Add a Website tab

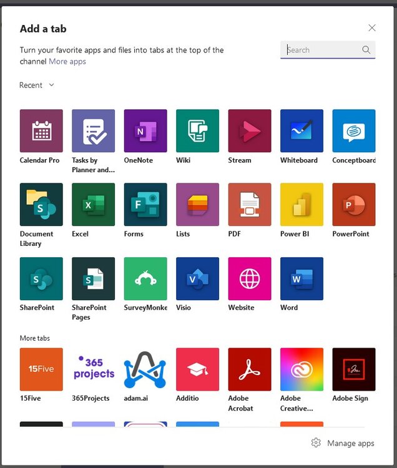(x=250, y=278)
